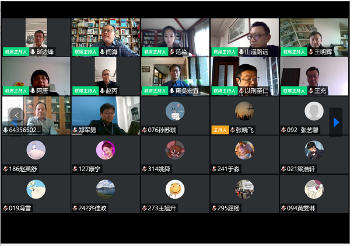The image size is (350, 246).
Task: Click orange 主持人 badge for 张晓飞
Action: click(220, 130)
